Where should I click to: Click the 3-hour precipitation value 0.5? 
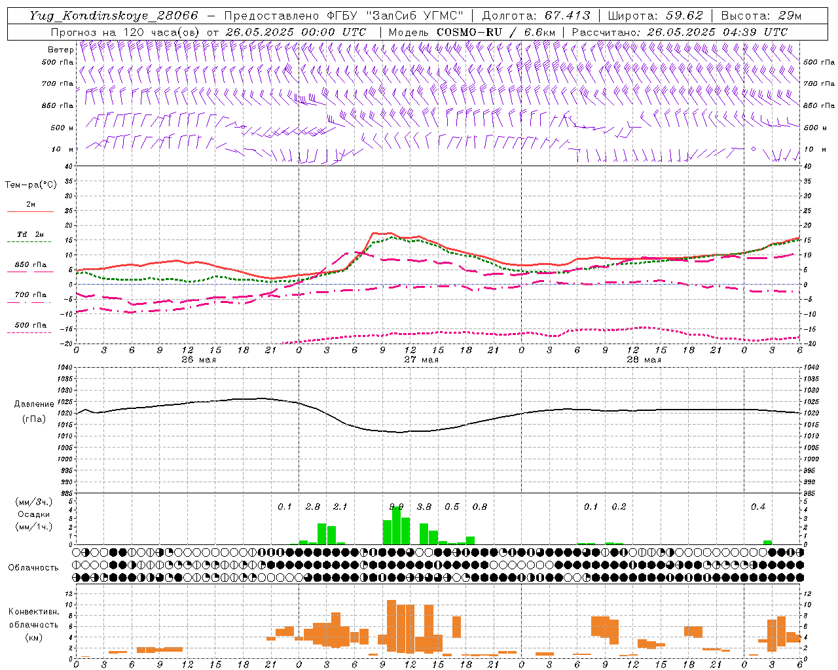point(452,507)
